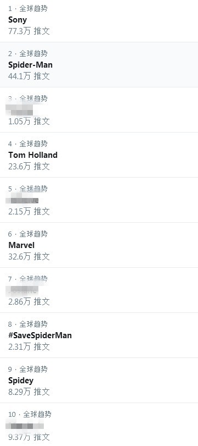Open the Marvel trending topic
Viewport: 198px width, 446px height.
click(99, 245)
